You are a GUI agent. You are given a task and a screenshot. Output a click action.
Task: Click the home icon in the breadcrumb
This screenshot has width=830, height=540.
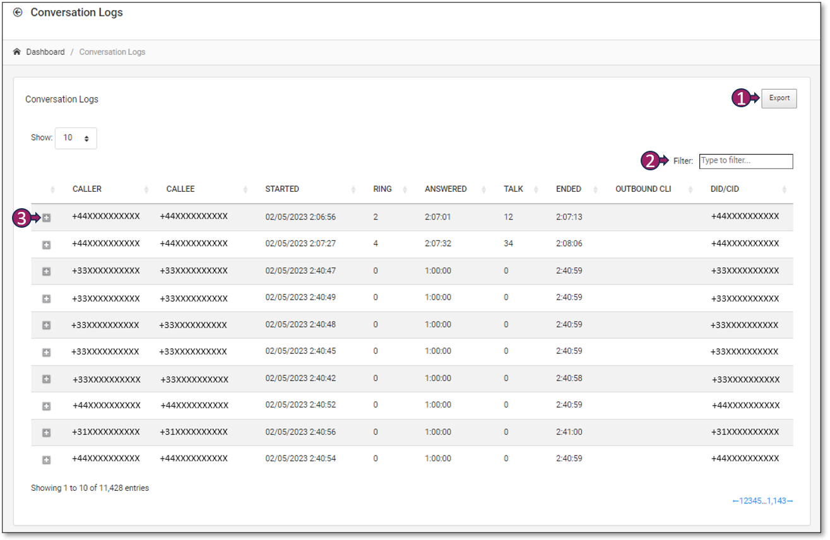17,52
